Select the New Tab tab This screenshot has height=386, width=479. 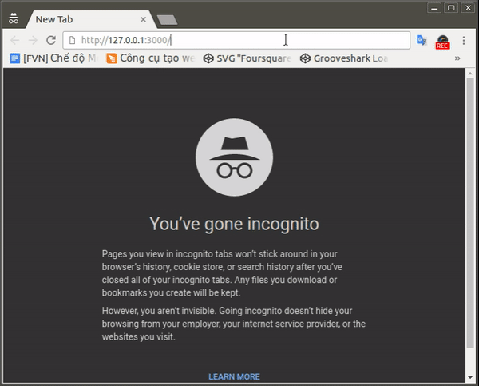[92, 19]
